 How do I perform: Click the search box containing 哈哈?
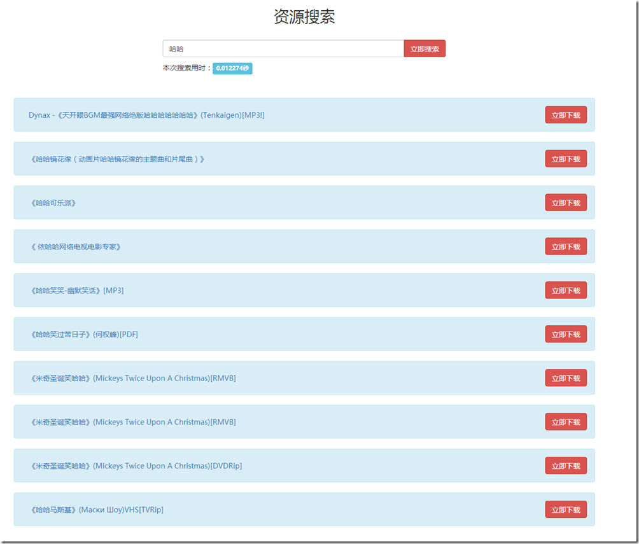tap(283, 48)
